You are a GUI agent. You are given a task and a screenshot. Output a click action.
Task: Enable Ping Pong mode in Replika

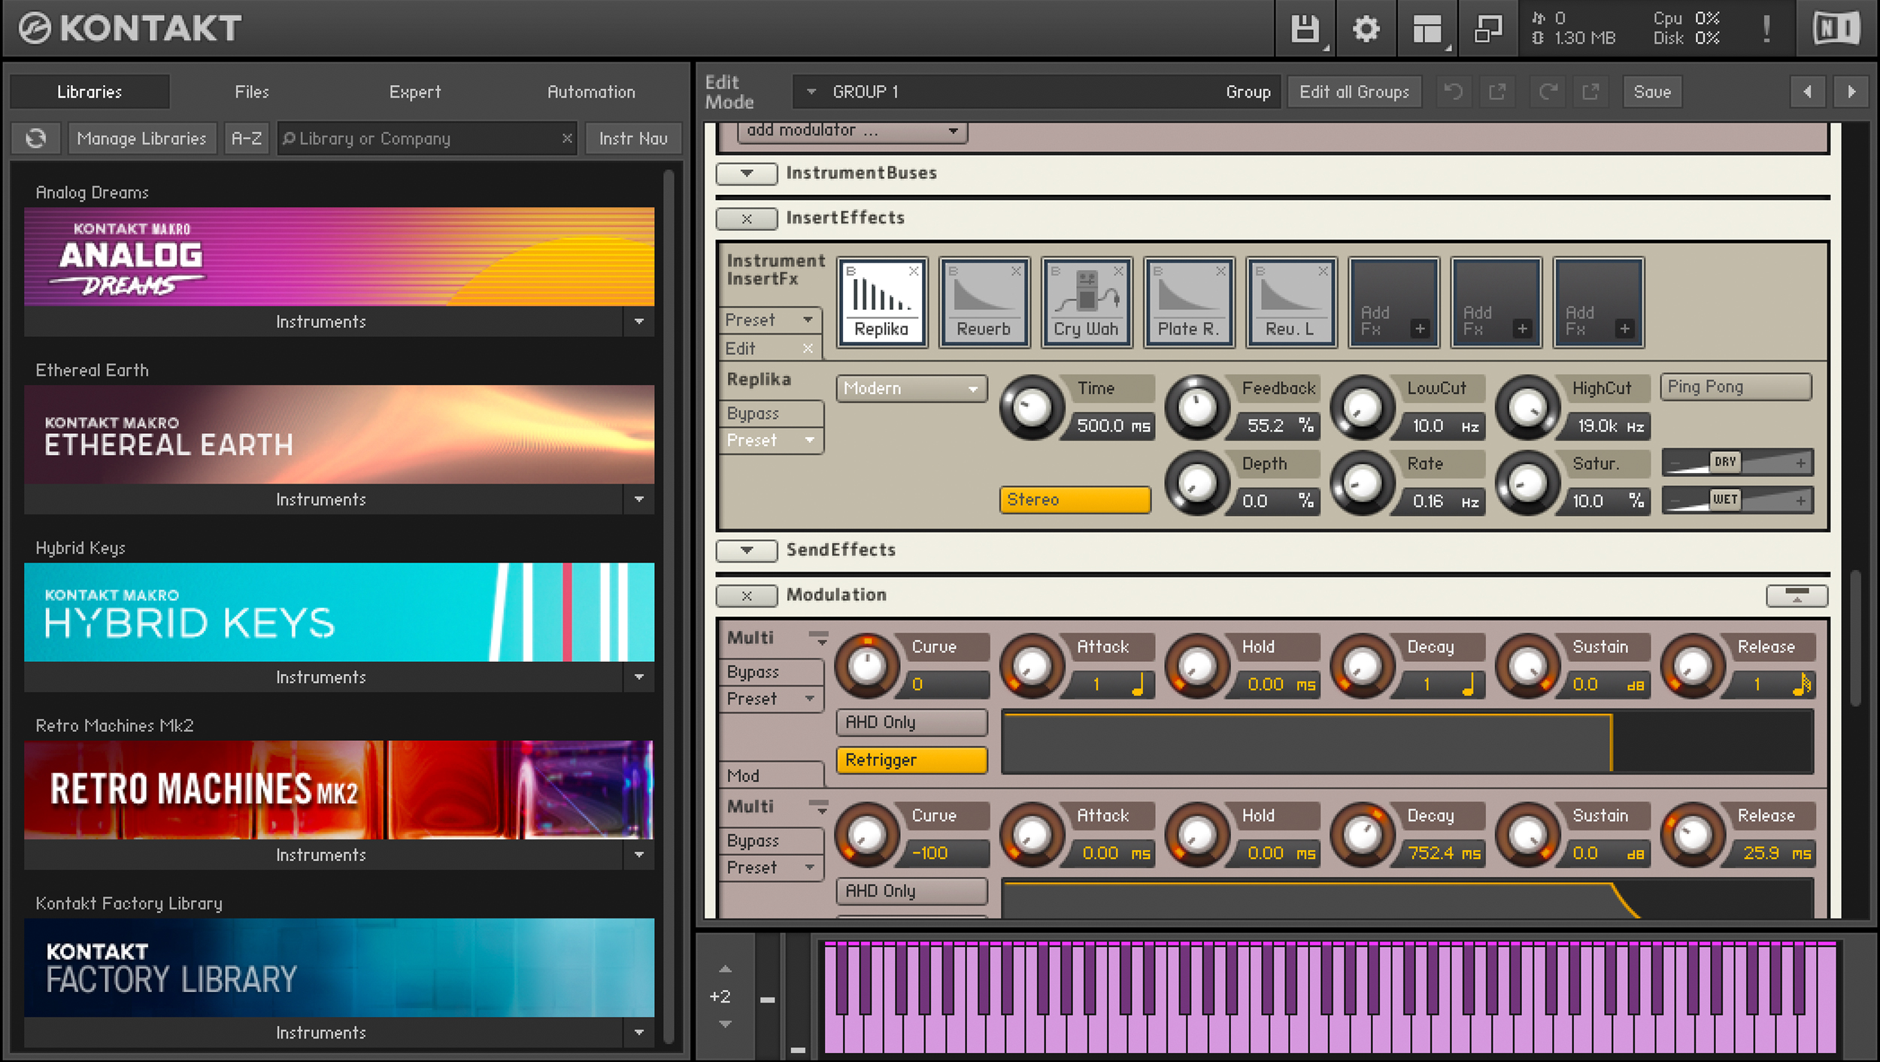(1735, 387)
